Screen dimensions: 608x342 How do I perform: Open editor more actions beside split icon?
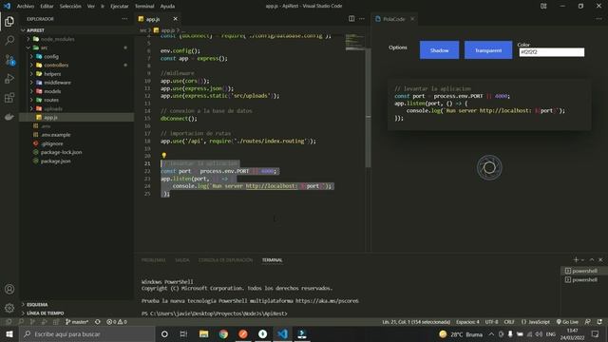pyautogui.click(x=361, y=19)
